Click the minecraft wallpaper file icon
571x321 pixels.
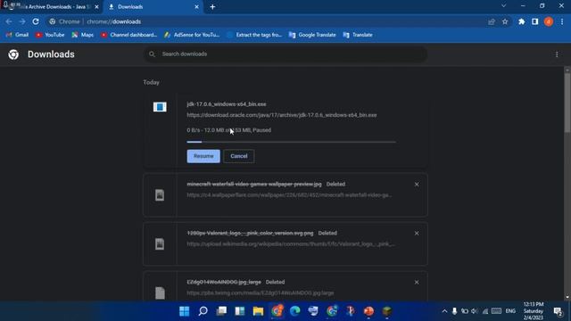(160, 195)
